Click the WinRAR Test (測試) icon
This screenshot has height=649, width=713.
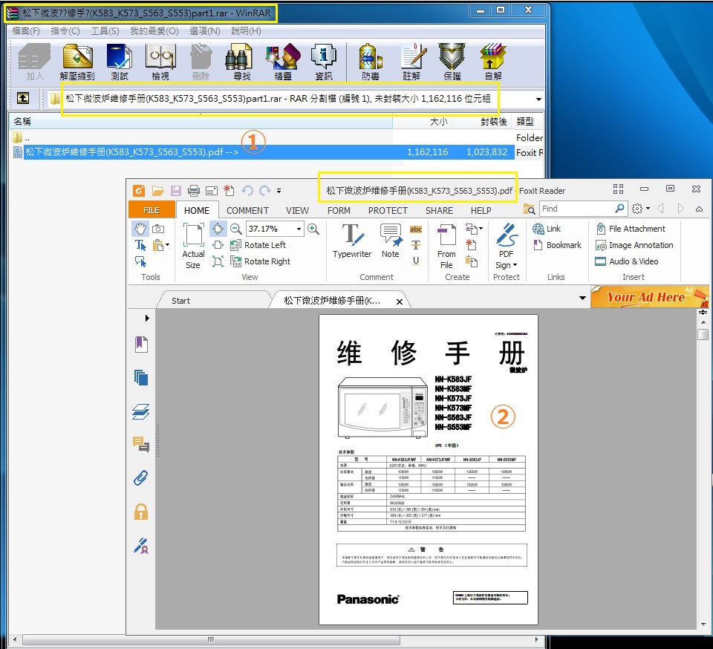click(x=119, y=62)
